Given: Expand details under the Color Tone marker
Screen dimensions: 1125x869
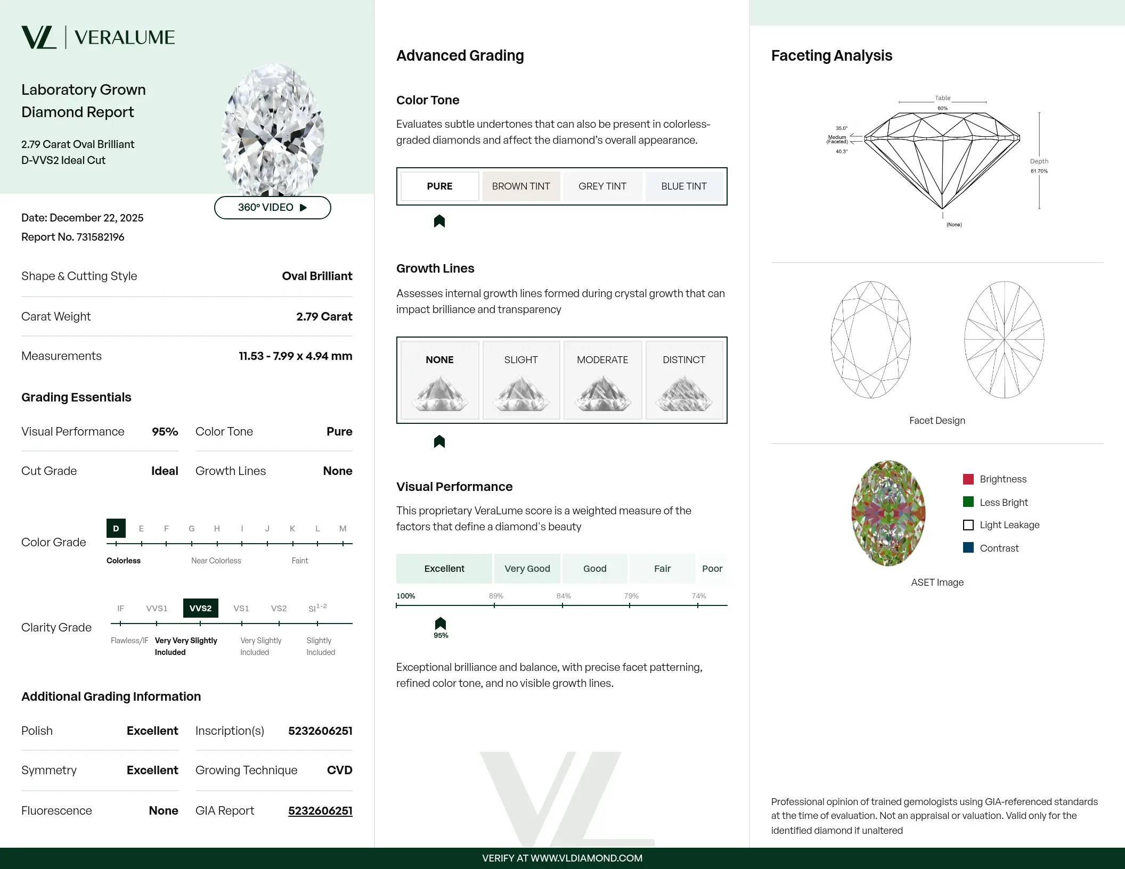Looking at the screenshot, I should click(x=439, y=220).
